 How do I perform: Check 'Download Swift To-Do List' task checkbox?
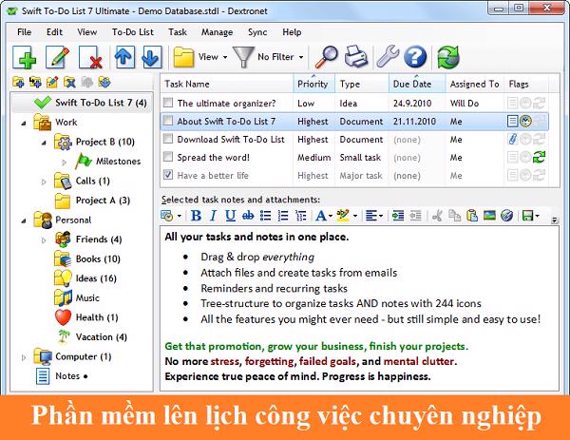[168, 139]
